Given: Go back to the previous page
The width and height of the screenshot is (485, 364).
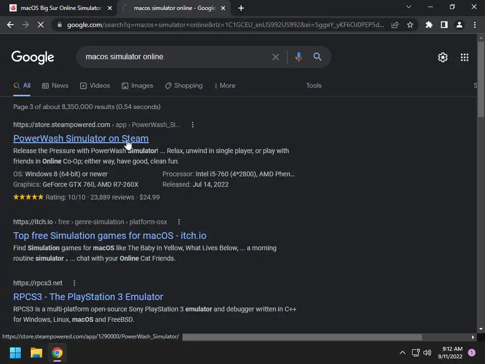Looking at the screenshot, I should pyautogui.click(x=10, y=25).
